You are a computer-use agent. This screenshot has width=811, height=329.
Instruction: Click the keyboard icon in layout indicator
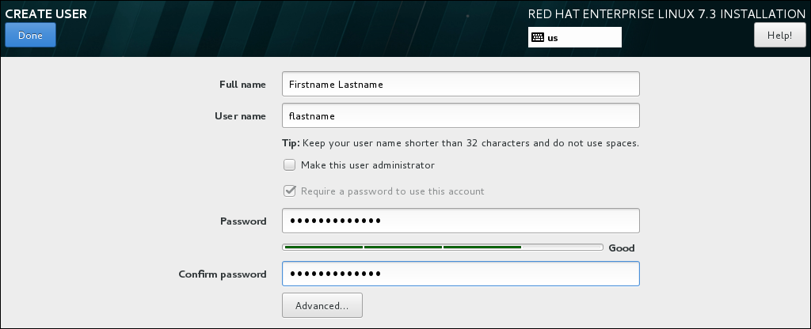538,37
